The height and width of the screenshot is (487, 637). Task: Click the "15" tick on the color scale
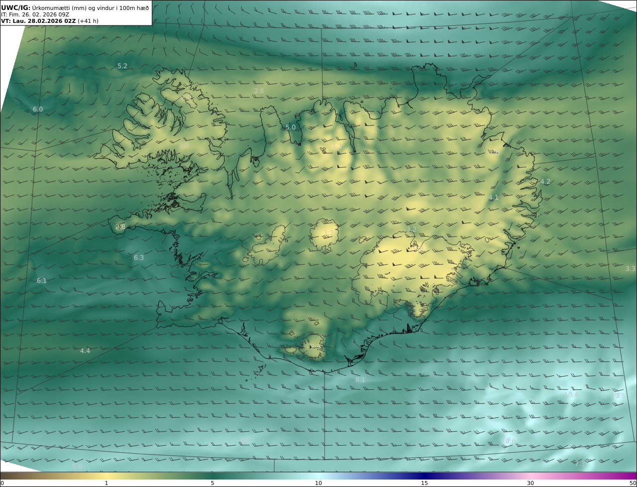click(x=425, y=483)
